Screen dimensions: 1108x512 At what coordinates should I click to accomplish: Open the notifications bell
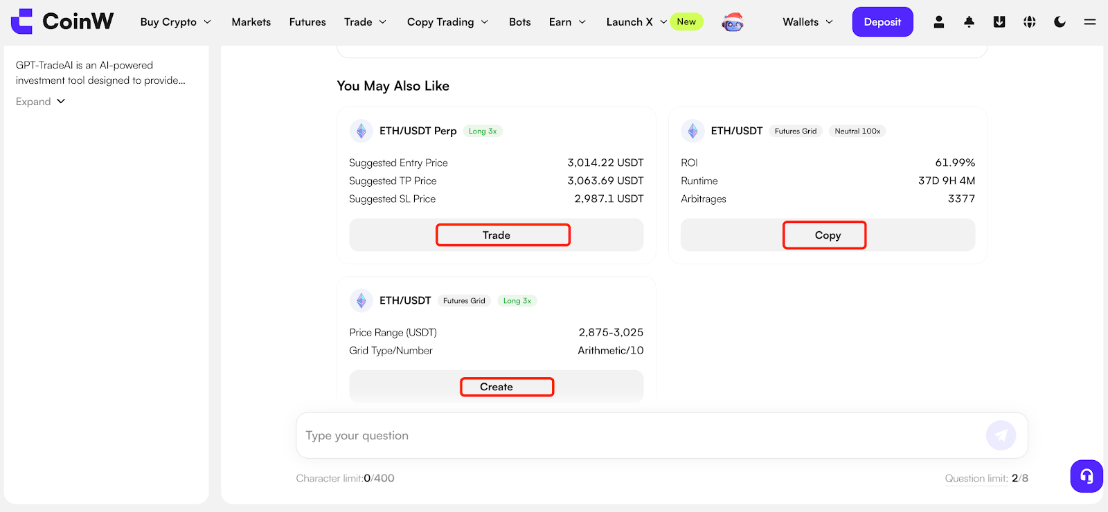[969, 22]
